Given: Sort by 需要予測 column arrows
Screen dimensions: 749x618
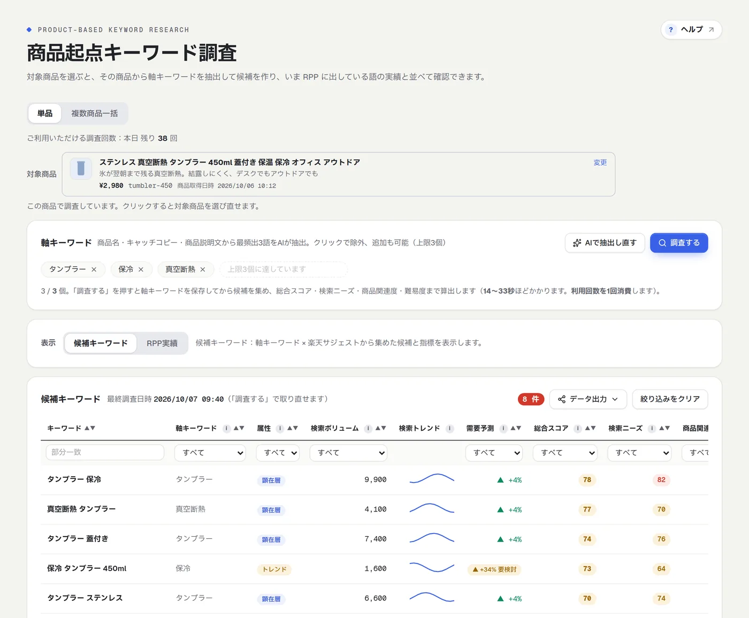Looking at the screenshot, I should pyautogui.click(x=516, y=428).
